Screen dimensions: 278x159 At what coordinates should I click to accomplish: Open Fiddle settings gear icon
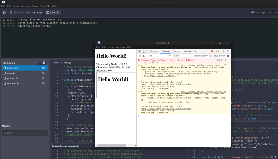(4, 12)
